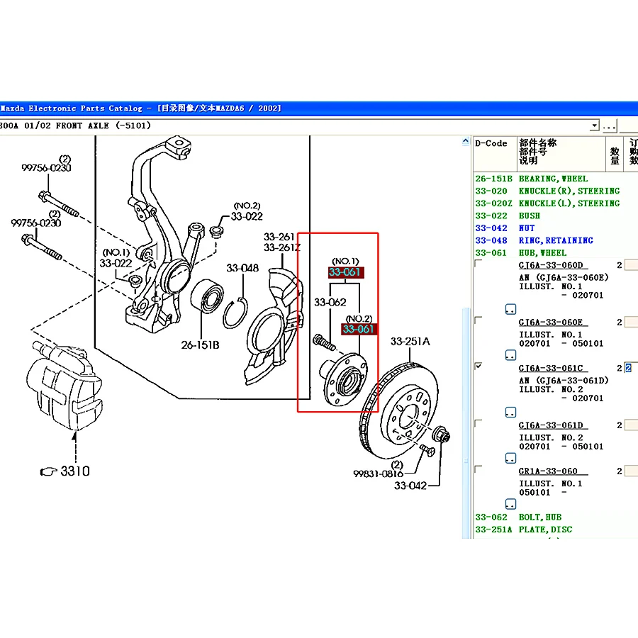Open the FRONT AXLE section dropdown arrow
This screenshot has width=638, height=638.
[x=595, y=125]
